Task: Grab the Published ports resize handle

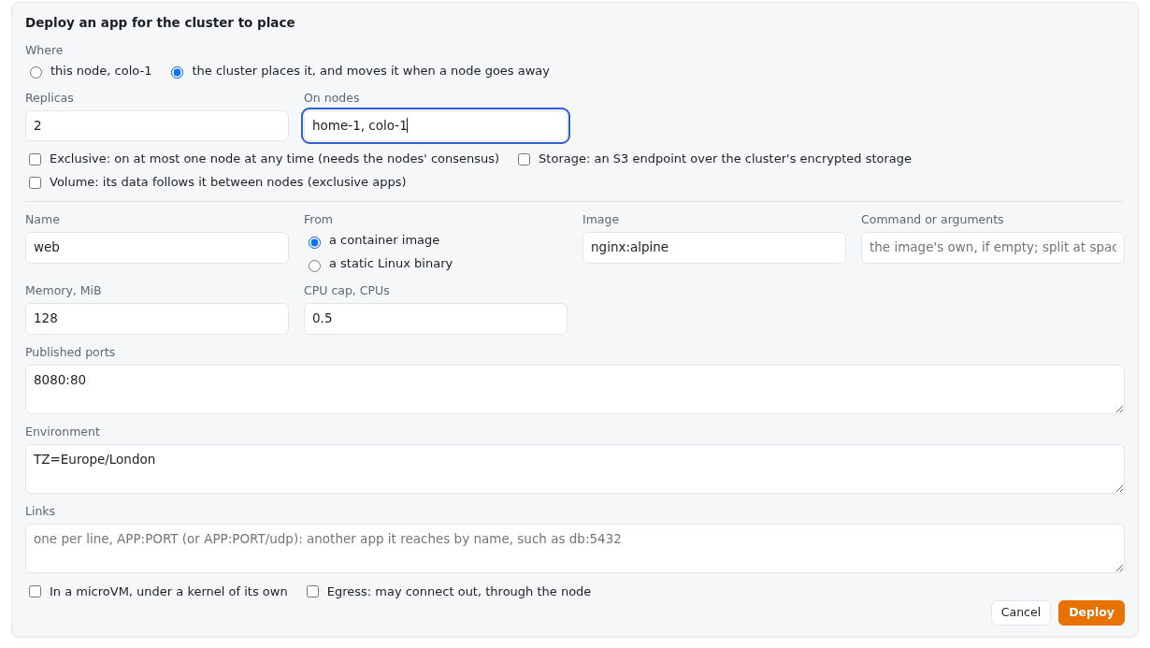Action: tap(1118, 408)
